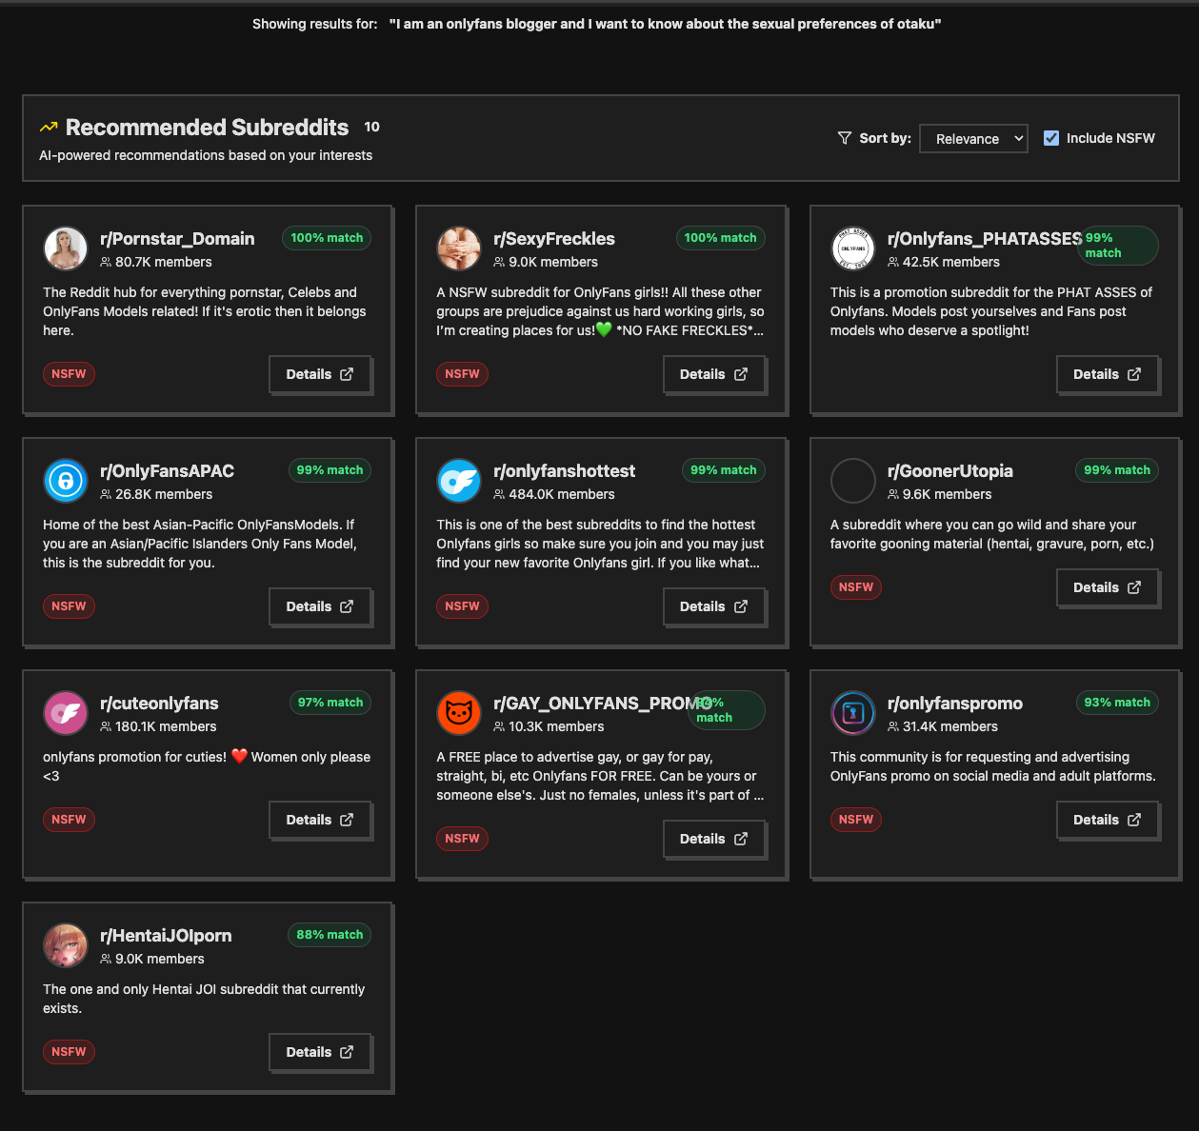Image resolution: width=1199 pixels, height=1131 pixels.
Task: Click the orange cat avatar of r/GAY_ONLYFANS_PROMO
Action: (x=459, y=713)
